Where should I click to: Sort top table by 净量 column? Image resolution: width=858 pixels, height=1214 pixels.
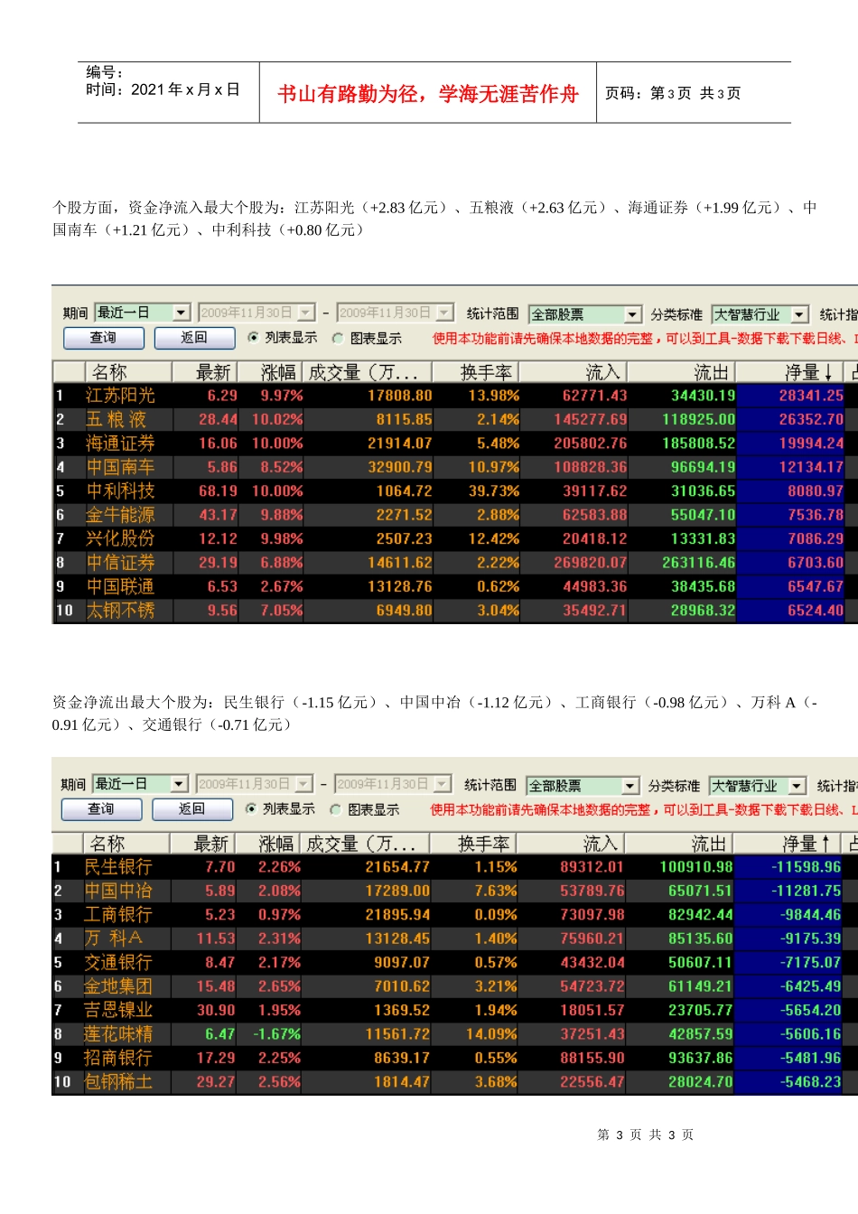point(790,372)
